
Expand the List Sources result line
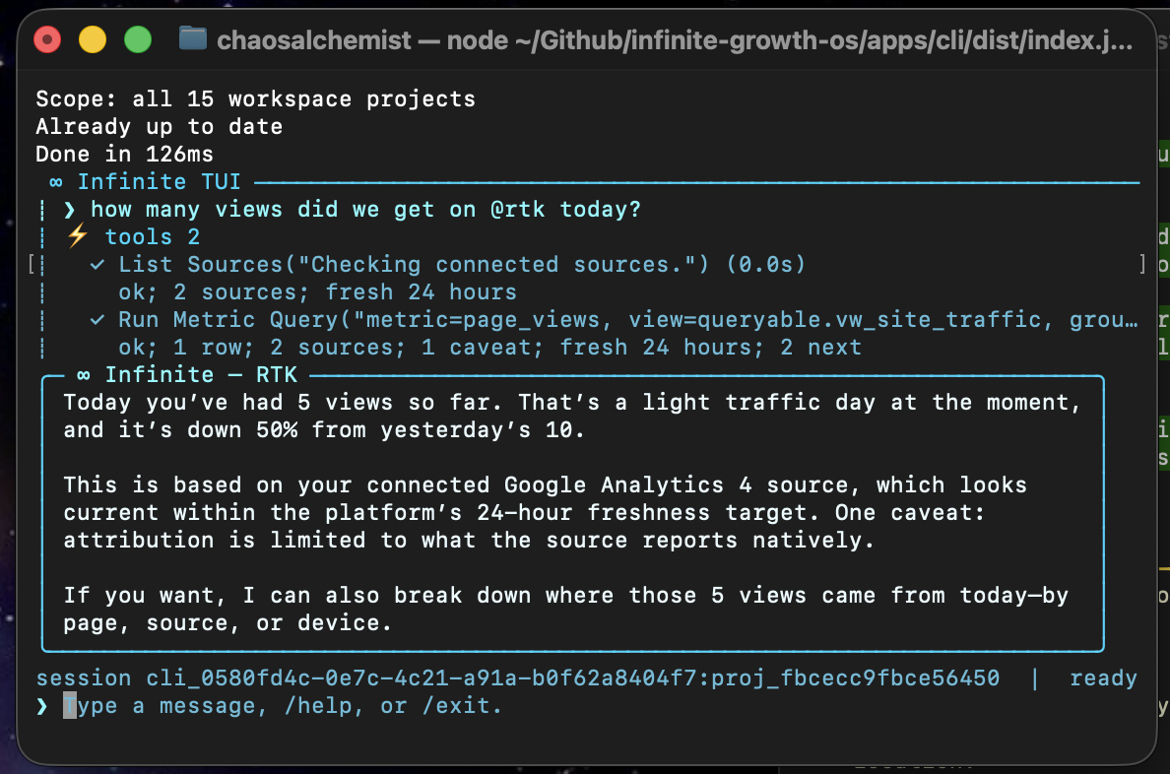pyautogui.click(x=462, y=264)
